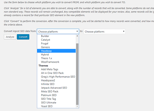
Task: Click the dropdown list scroll down arrow
Action: (77, 106)
